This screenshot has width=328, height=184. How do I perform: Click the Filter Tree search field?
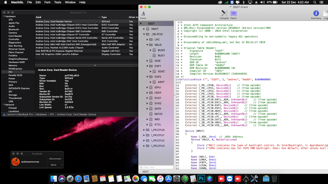(156, 167)
